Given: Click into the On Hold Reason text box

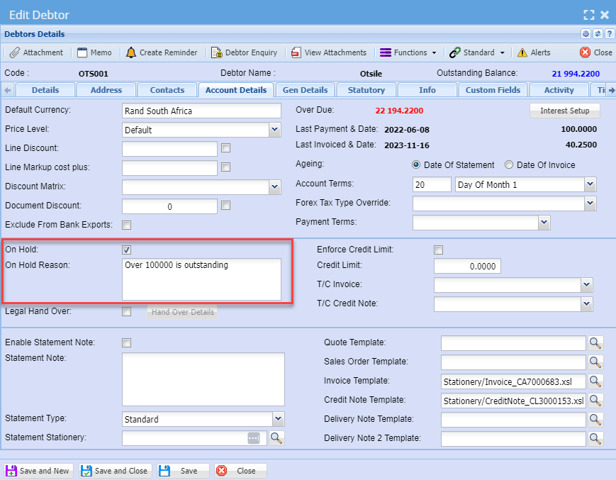Looking at the screenshot, I should [x=201, y=279].
